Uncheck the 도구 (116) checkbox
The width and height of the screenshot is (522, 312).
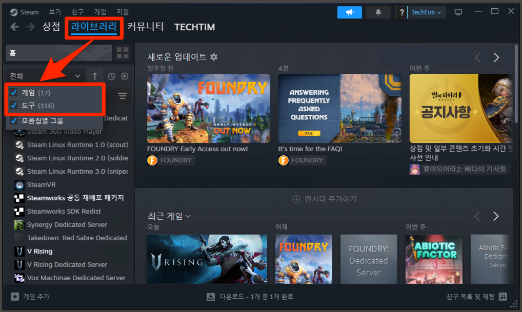(14, 106)
